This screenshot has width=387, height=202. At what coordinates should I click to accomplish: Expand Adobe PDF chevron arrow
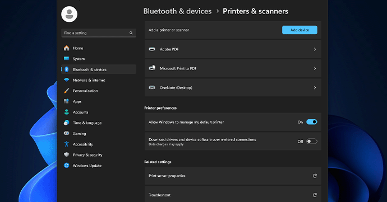pos(315,49)
